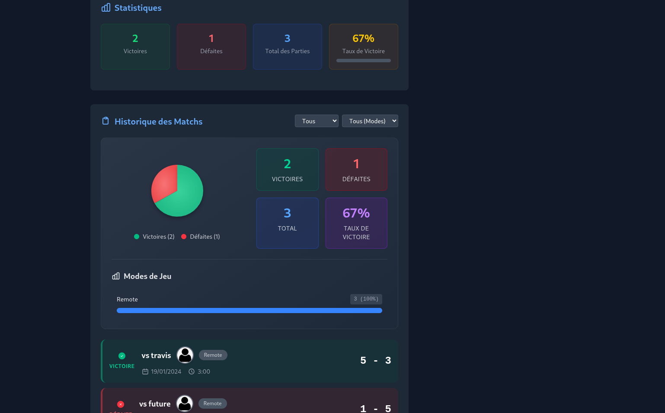Click the Statistiques bar chart icon
The height and width of the screenshot is (413, 665).
click(x=106, y=8)
